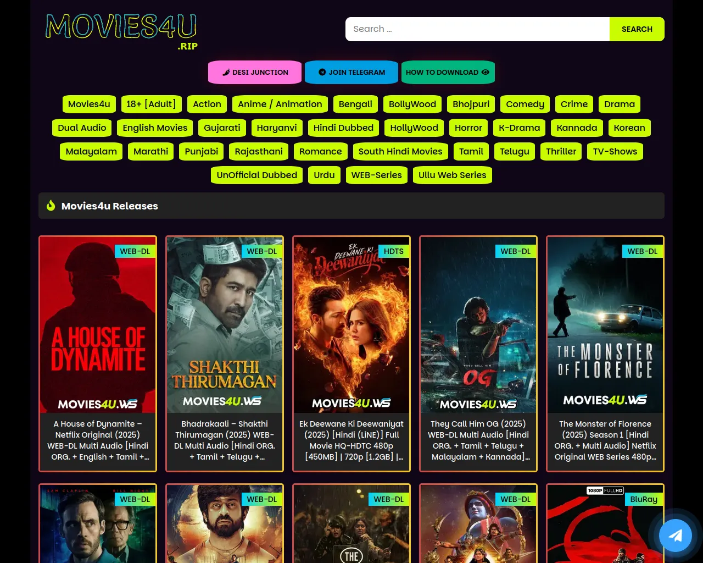Screen dimensions: 703x563
Task: Click the Movies4U.rip site logo
Action: [121, 31]
